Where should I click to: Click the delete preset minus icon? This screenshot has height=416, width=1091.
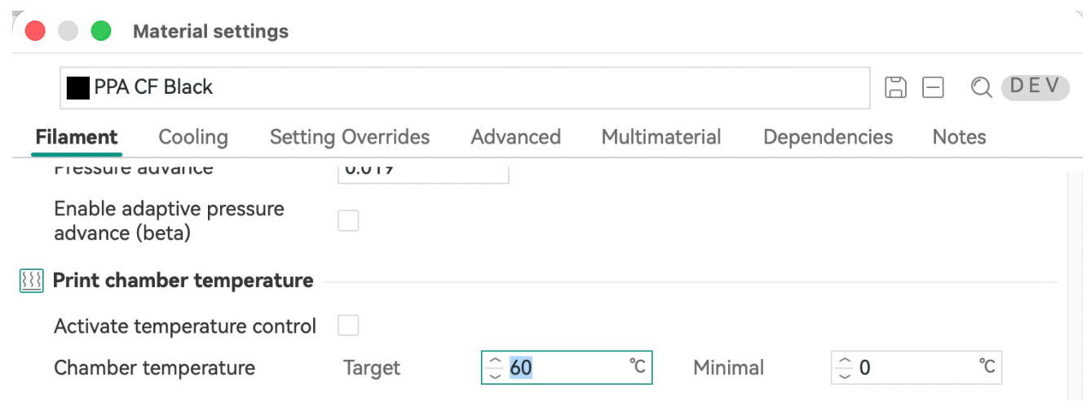click(933, 87)
